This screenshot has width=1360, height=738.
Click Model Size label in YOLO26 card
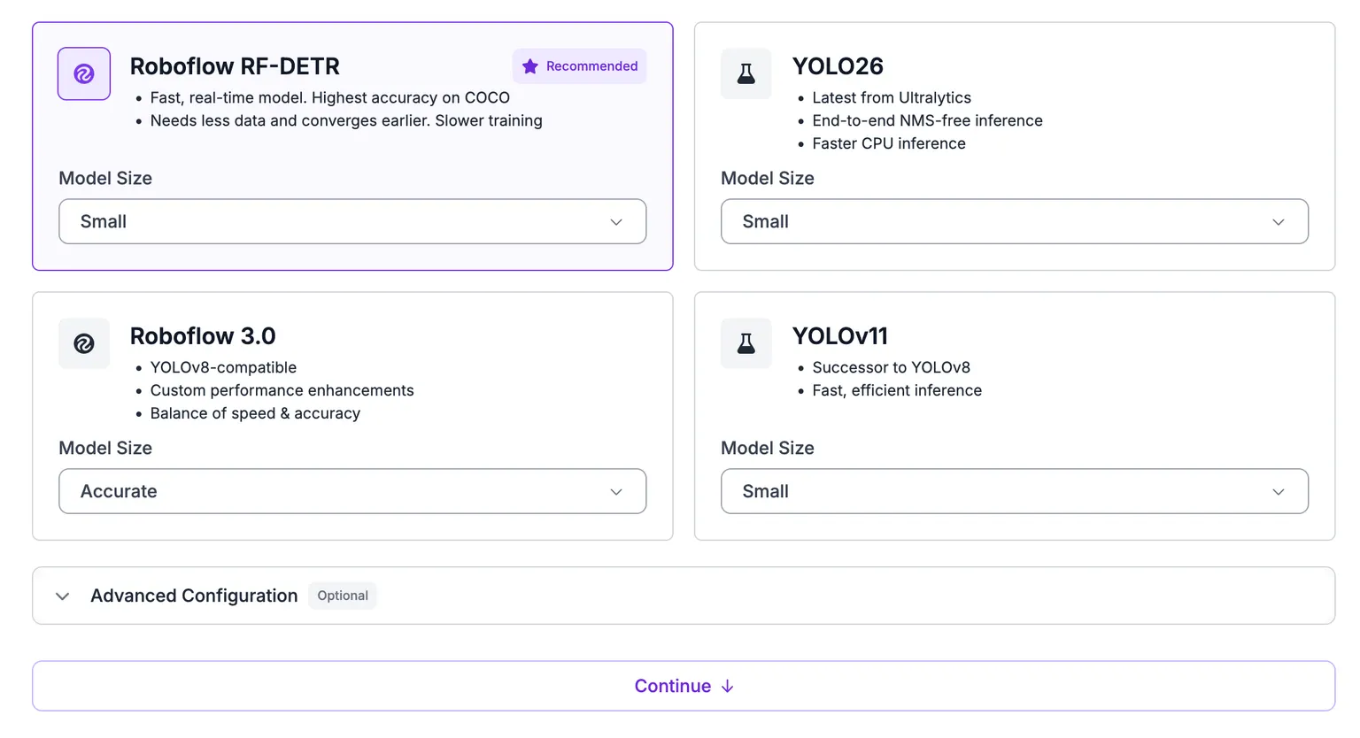click(768, 178)
